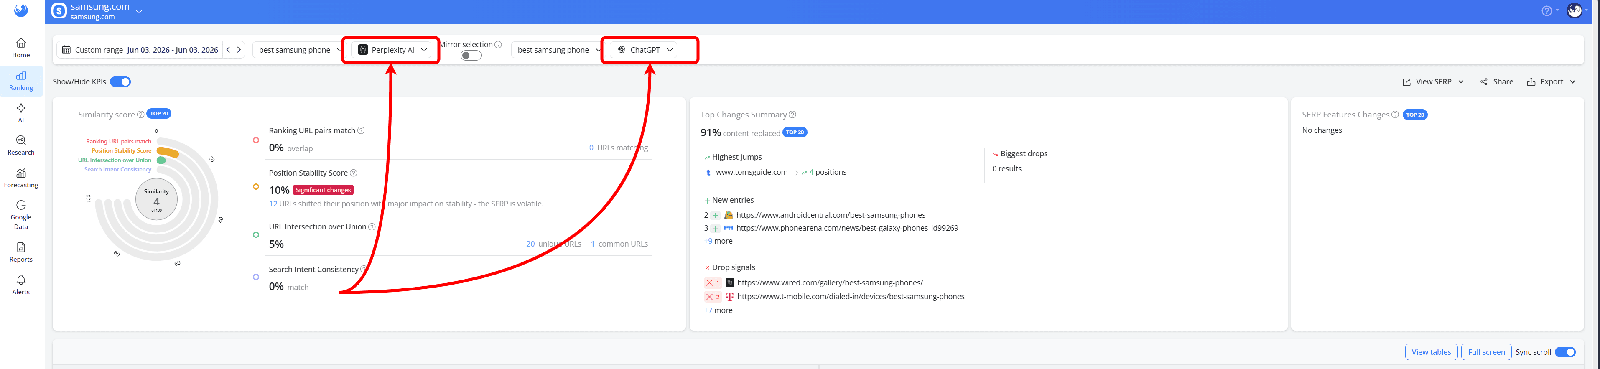Open the second best samsung phone keyword dropdown
Screen dimensions: 1600x369
pos(558,50)
